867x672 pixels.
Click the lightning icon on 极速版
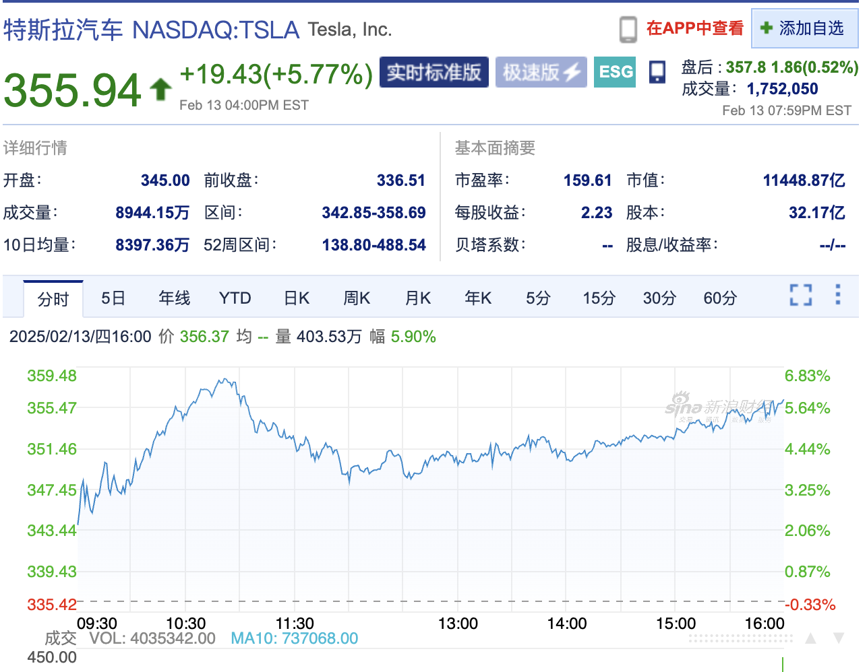coord(572,72)
